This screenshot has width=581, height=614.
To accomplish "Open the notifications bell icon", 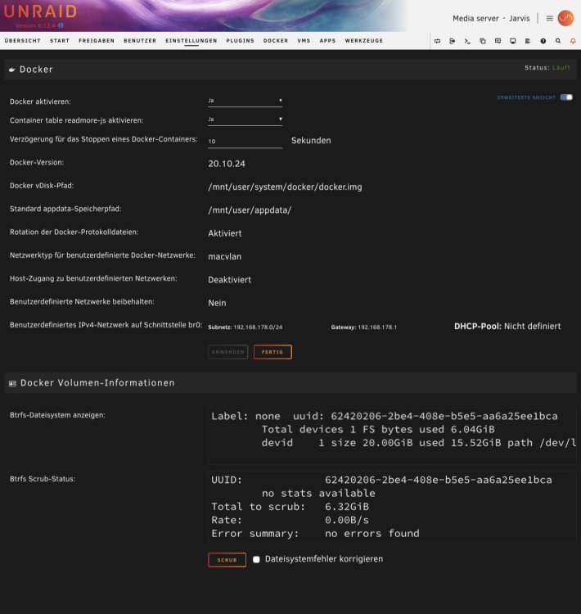I will coord(573,41).
